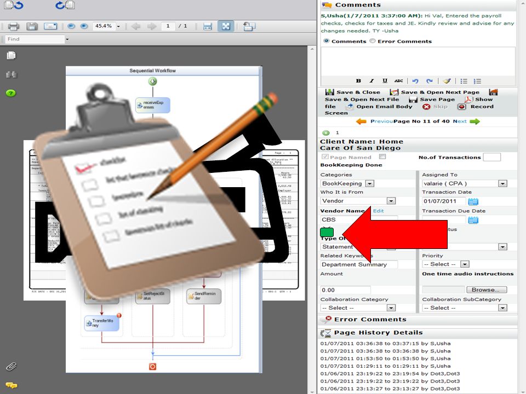Click the PDF page number field
The height and width of the screenshot is (394, 526).
click(x=168, y=26)
